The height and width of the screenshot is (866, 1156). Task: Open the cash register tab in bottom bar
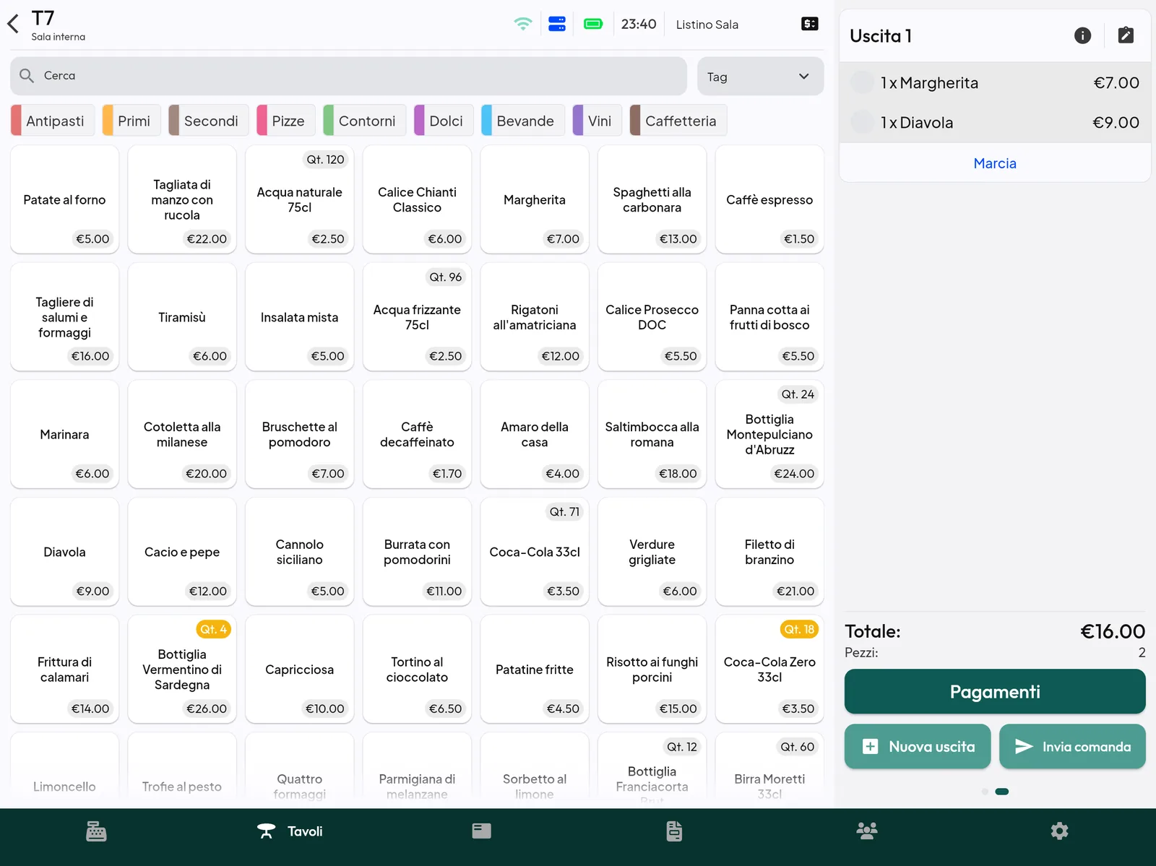96,831
